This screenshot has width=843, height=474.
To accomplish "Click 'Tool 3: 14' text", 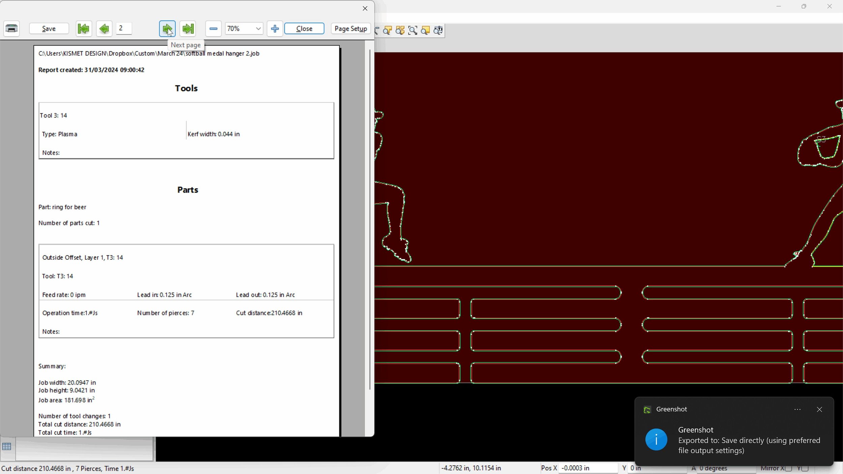I will click(53, 115).
